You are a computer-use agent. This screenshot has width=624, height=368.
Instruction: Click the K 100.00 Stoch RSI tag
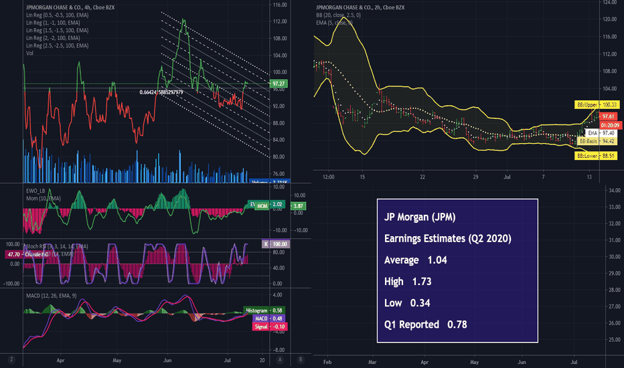point(275,244)
